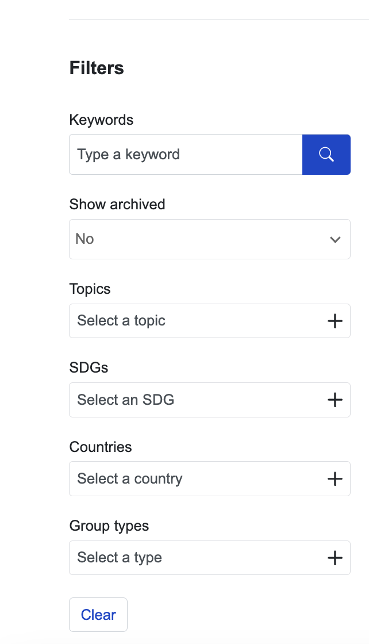Click the Countries label text
Viewport: 369px width, 644px height.
[101, 447]
